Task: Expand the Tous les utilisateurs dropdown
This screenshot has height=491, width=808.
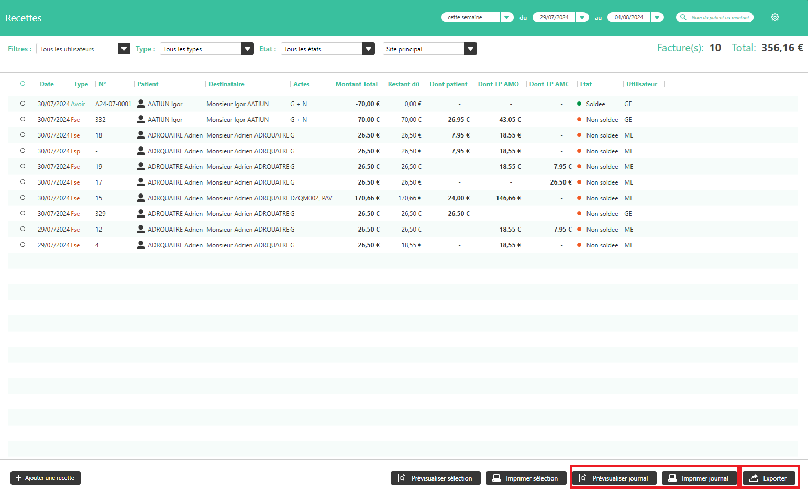Action: (x=124, y=49)
